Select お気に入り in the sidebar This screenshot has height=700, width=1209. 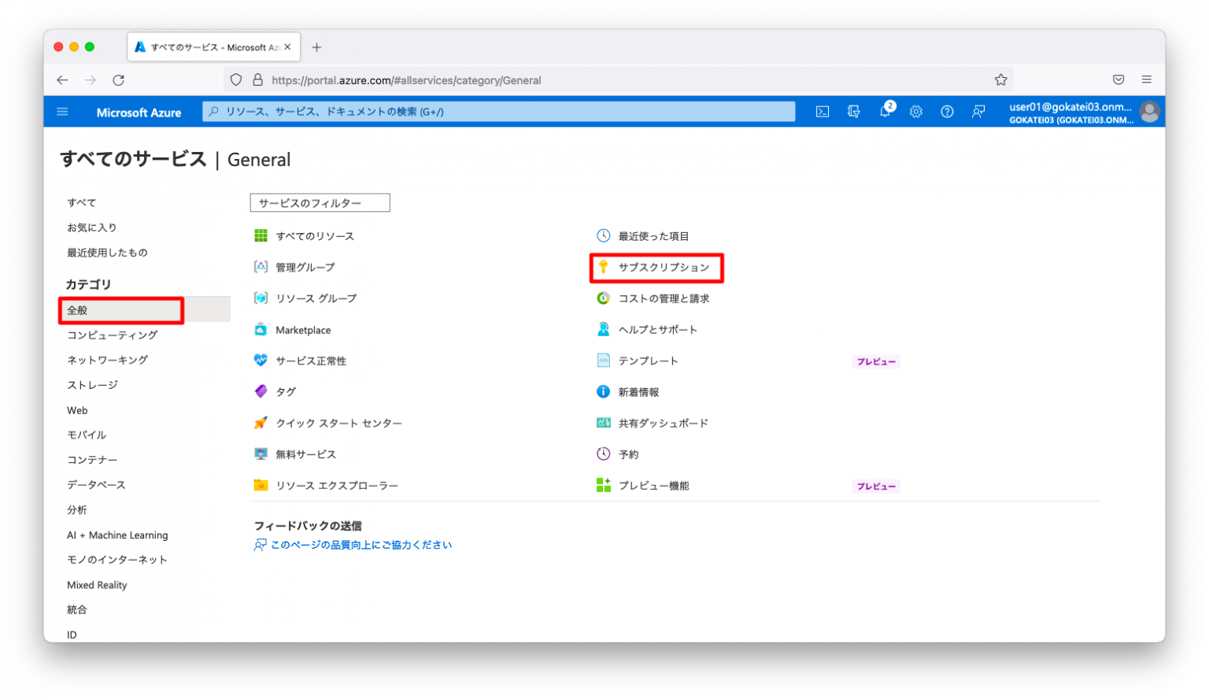click(x=92, y=228)
